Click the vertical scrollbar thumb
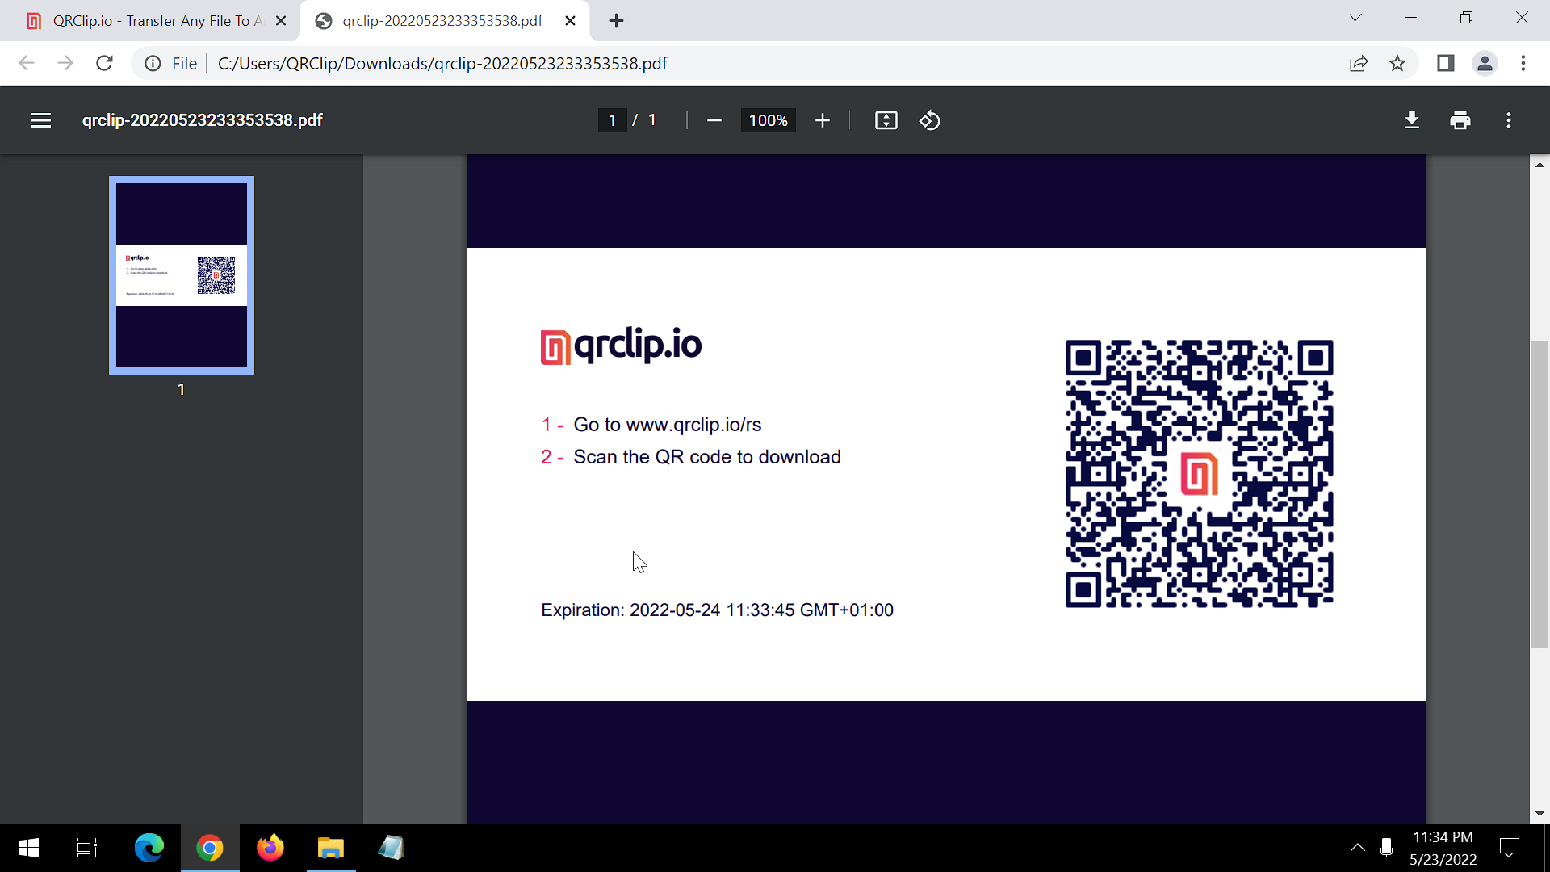Screen dimensions: 1550x872 [1540, 494]
